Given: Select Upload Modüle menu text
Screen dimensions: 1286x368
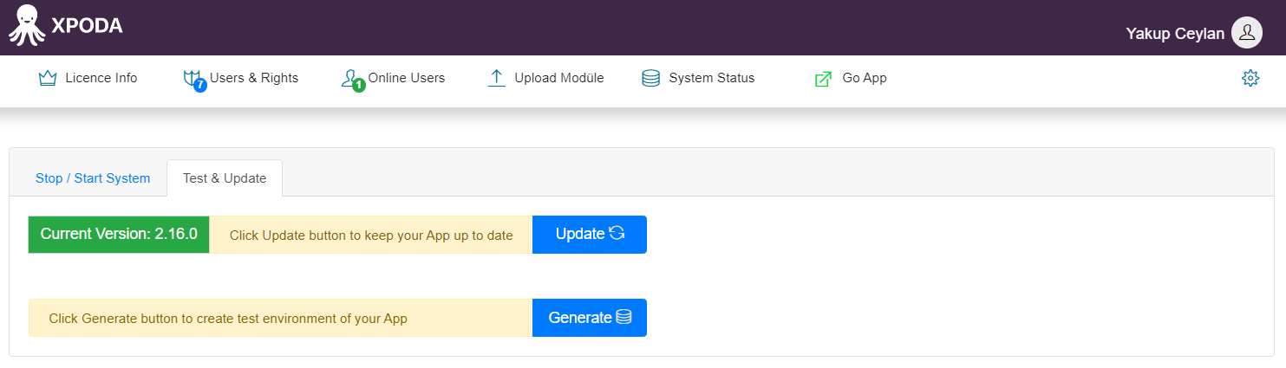Looking at the screenshot, I should coord(559,78).
